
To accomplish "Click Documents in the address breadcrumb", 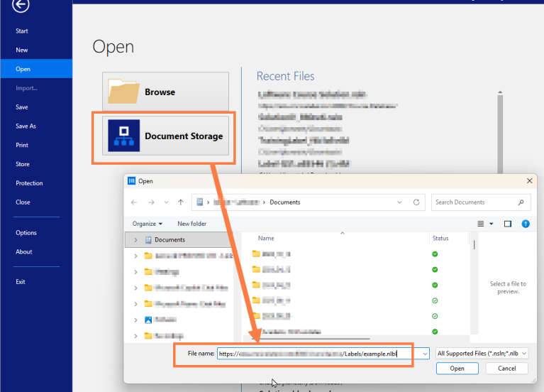I will [x=285, y=202].
